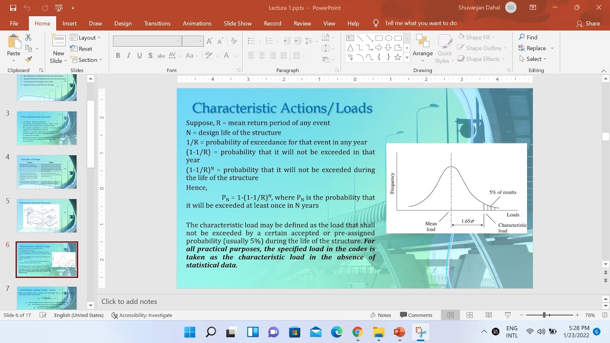Switch to Reading View icon

tap(488, 315)
